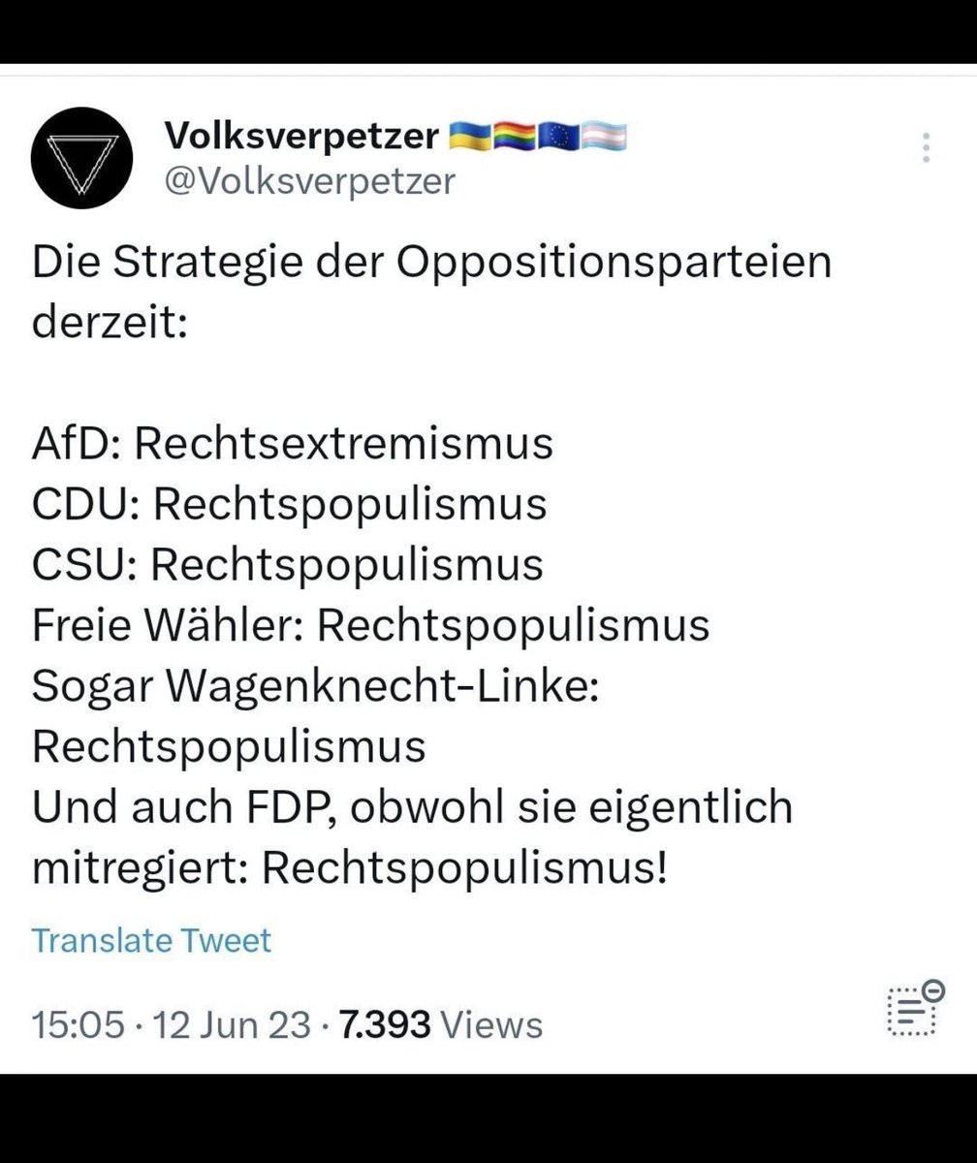Click the EU flag emoji
This screenshot has width=977, height=1163.
[559, 138]
